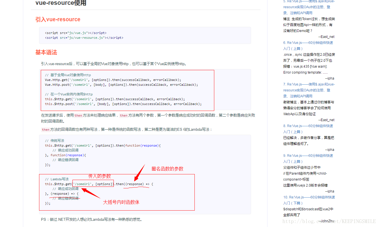Open comment link 9 Re:Vue.js 60分钟组件快速入门（上篇）

click(x=308, y=159)
